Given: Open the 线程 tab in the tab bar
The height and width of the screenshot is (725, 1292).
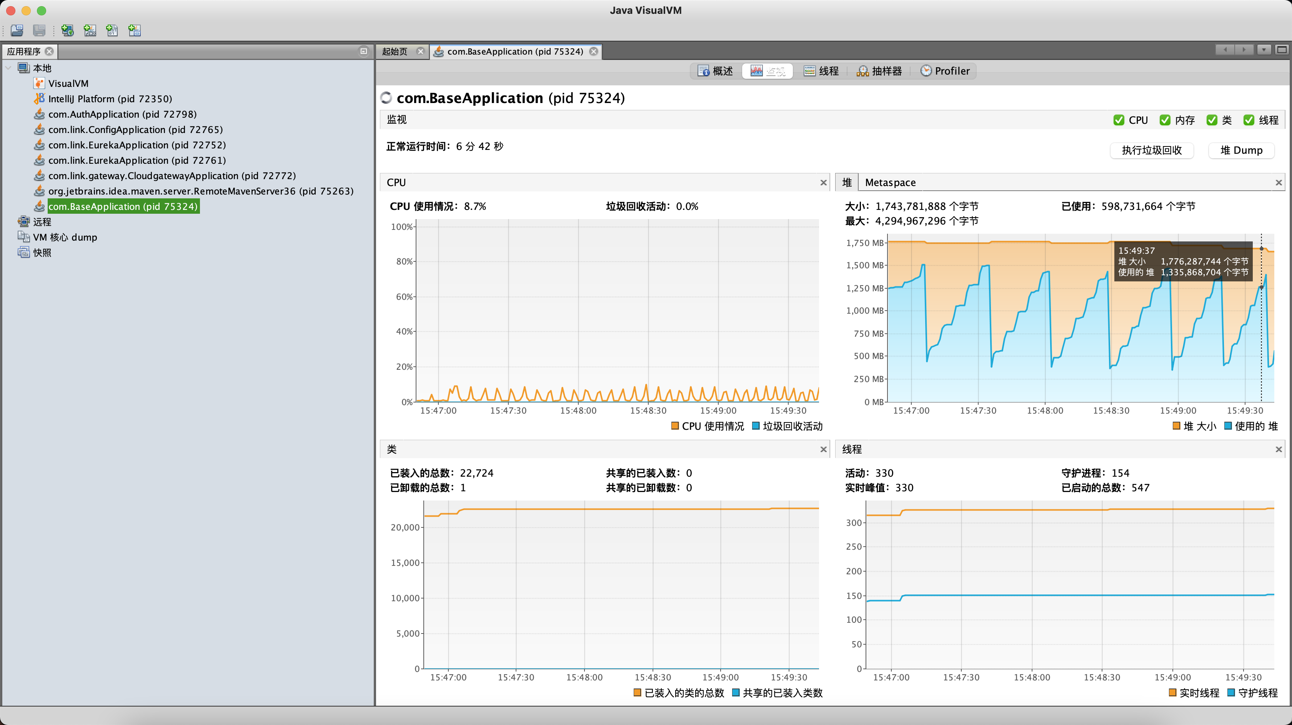Looking at the screenshot, I should click(x=821, y=71).
